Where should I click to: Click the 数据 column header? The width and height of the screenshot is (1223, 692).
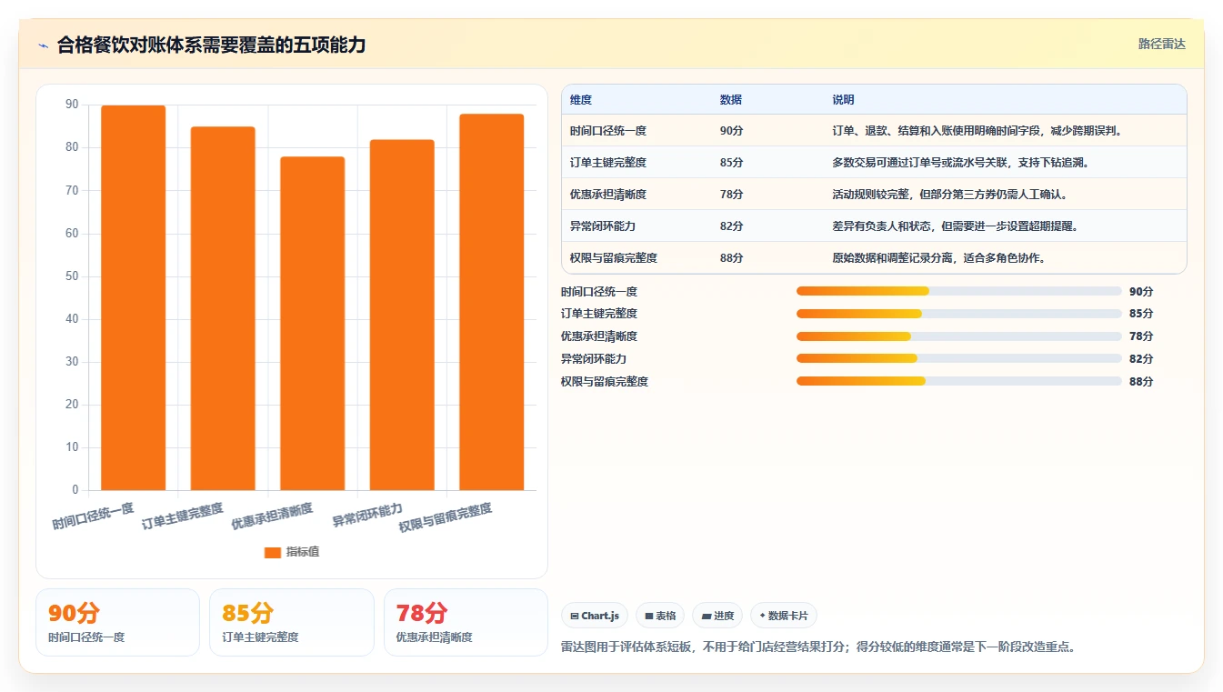[730, 100]
